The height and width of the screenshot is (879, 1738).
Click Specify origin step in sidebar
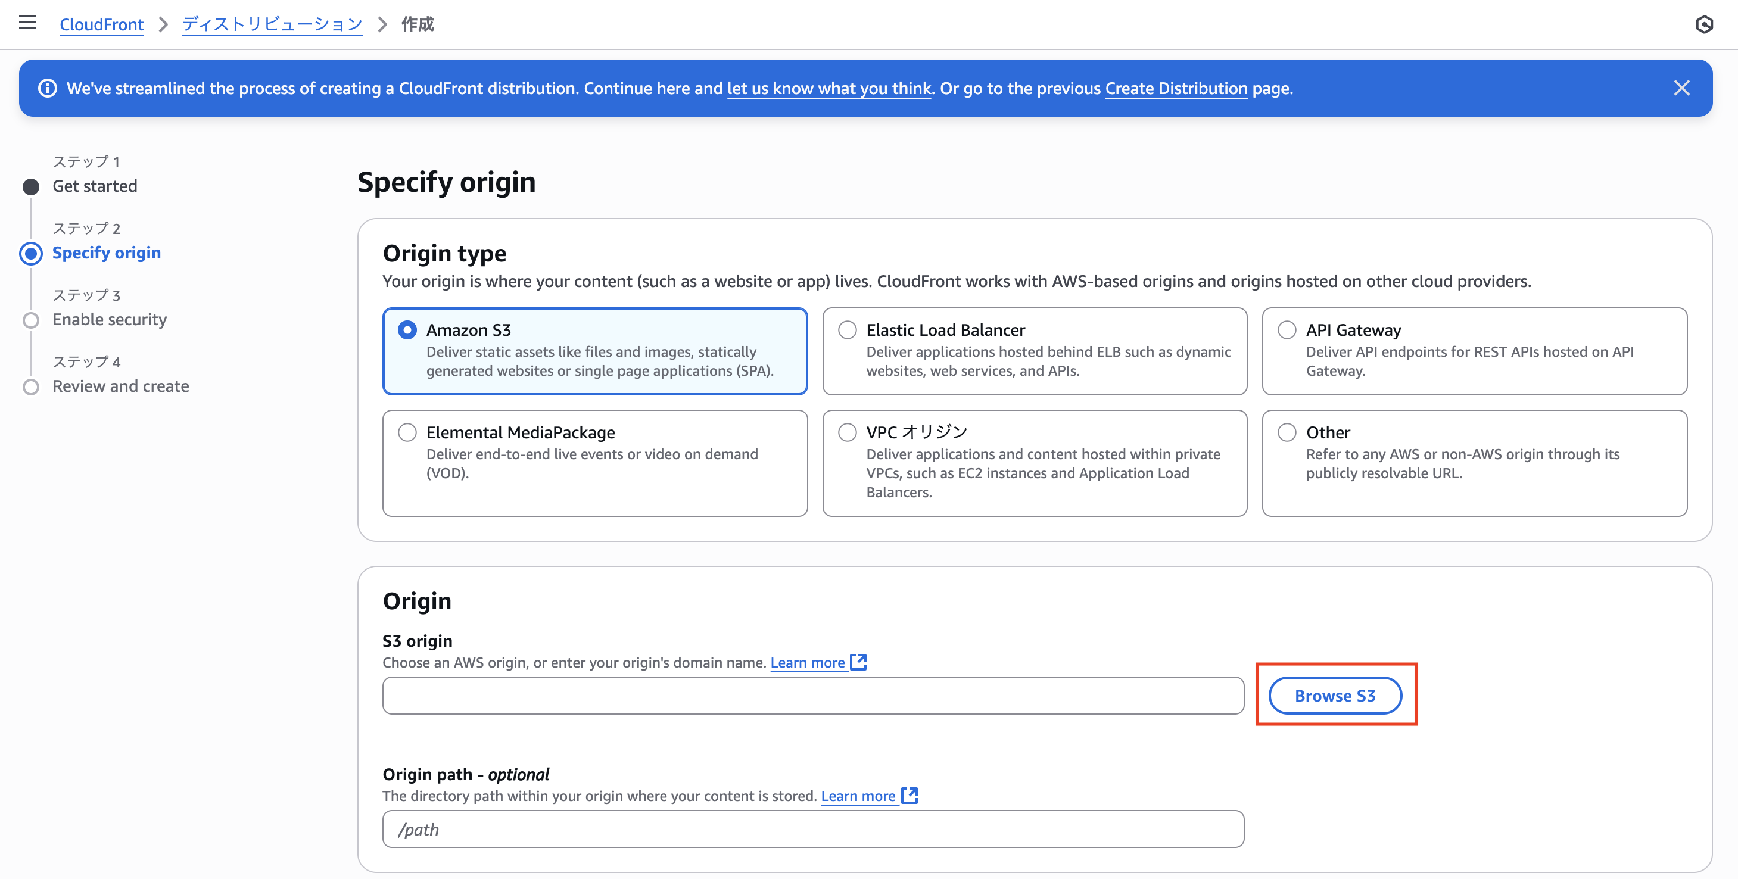pos(107,253)
